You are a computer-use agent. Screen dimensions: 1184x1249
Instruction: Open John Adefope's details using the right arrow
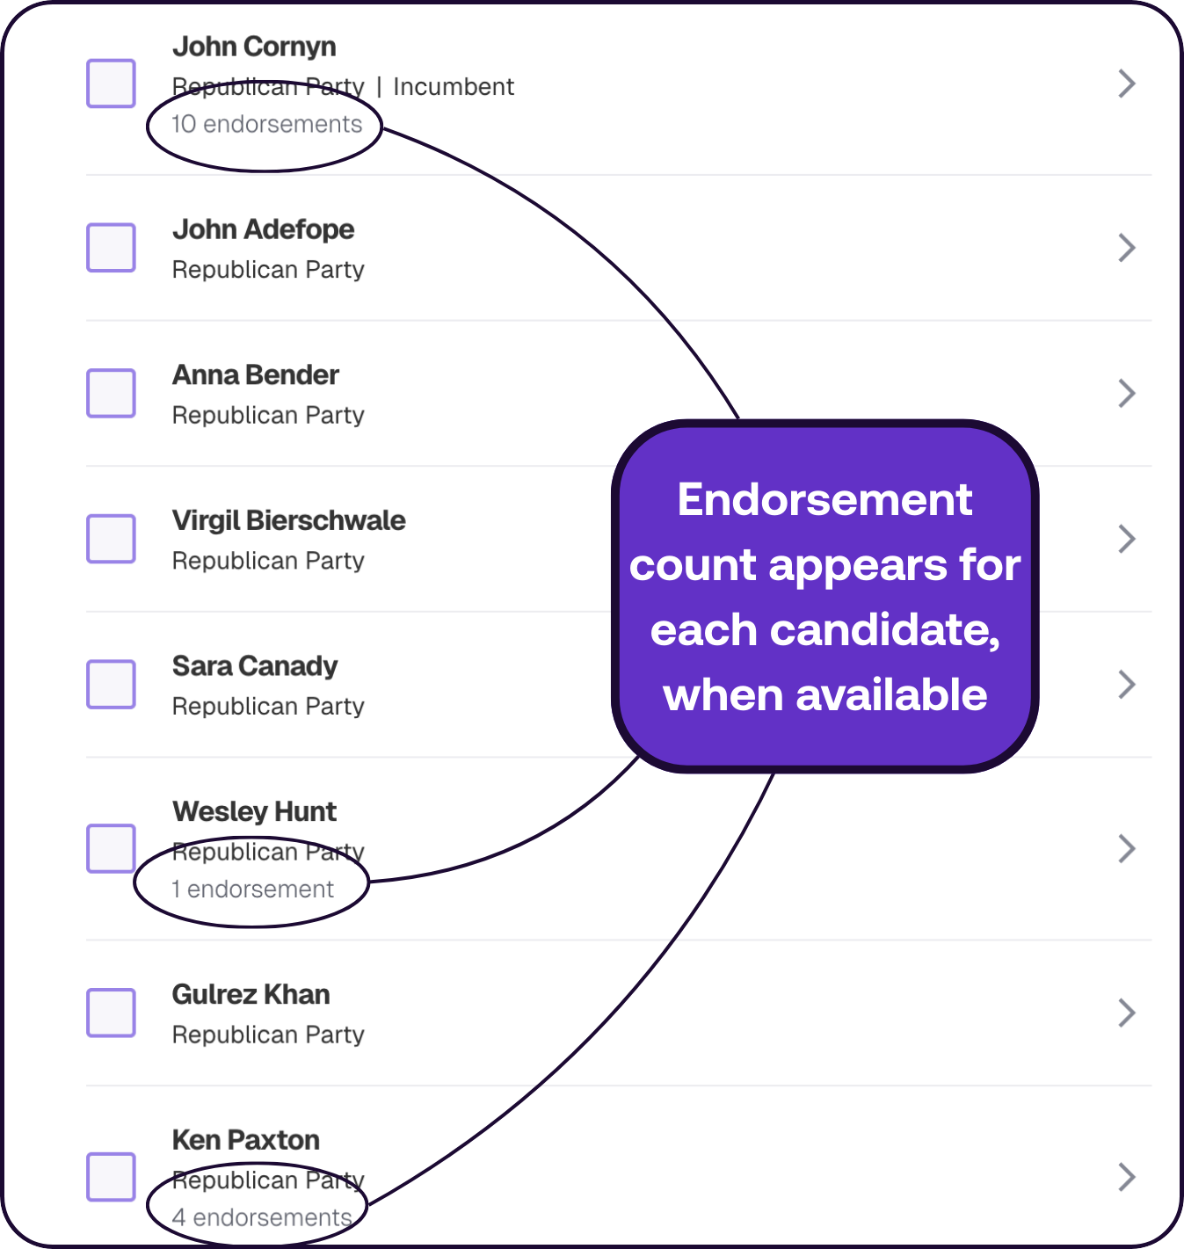tap(1128, 247)
